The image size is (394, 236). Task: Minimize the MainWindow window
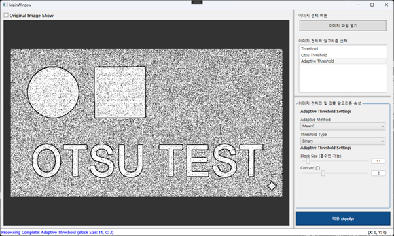tap(358, 5)
